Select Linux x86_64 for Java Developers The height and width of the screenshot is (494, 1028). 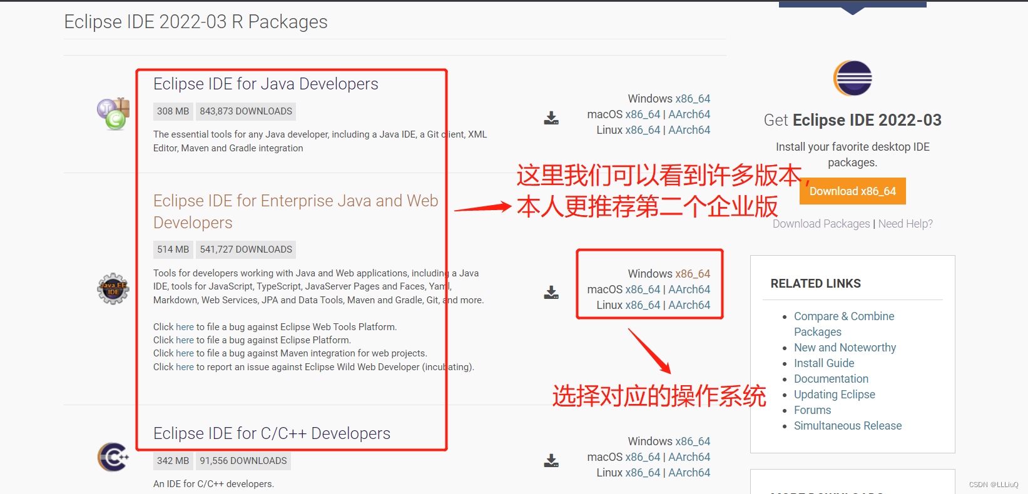tap(643, 130)
